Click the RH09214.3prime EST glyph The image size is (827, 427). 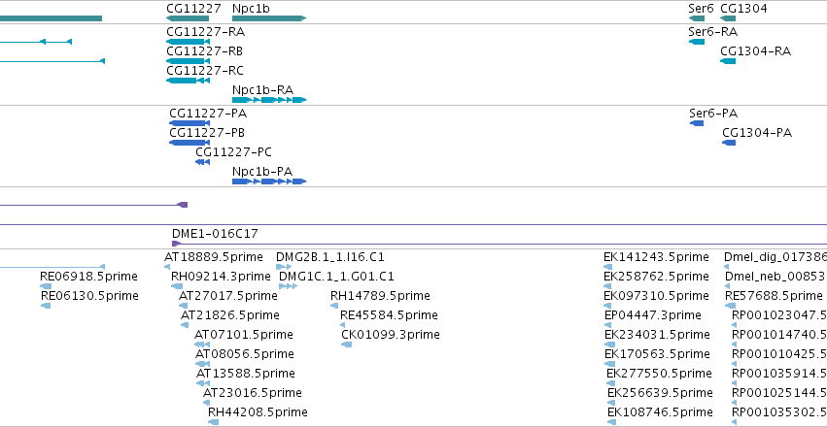click(177, 286)
